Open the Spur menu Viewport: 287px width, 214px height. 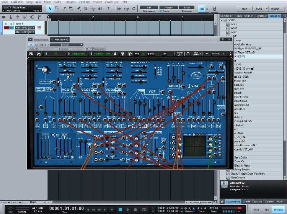[38, 2]
